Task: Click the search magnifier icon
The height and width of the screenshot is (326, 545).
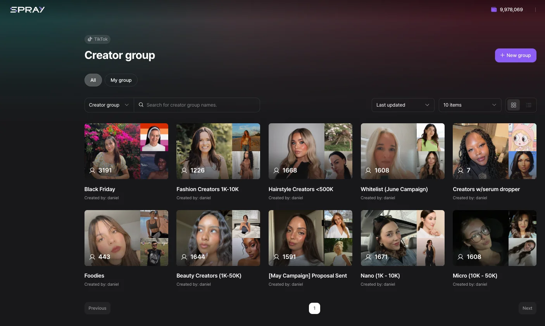Action: (141, 105)
